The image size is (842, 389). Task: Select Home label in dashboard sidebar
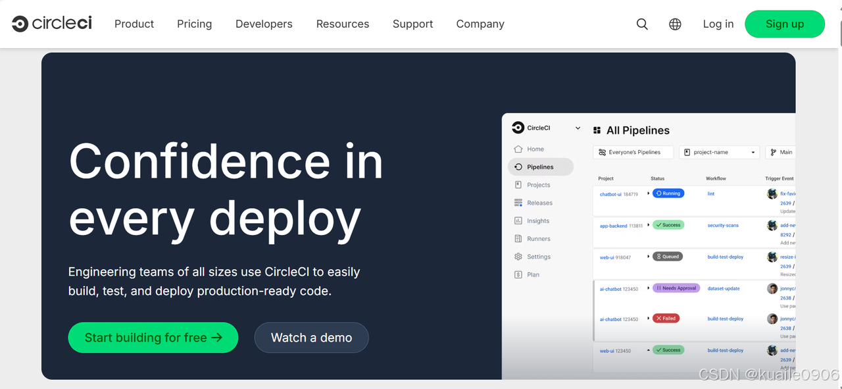pyautogui.click(x=535, y=149)
